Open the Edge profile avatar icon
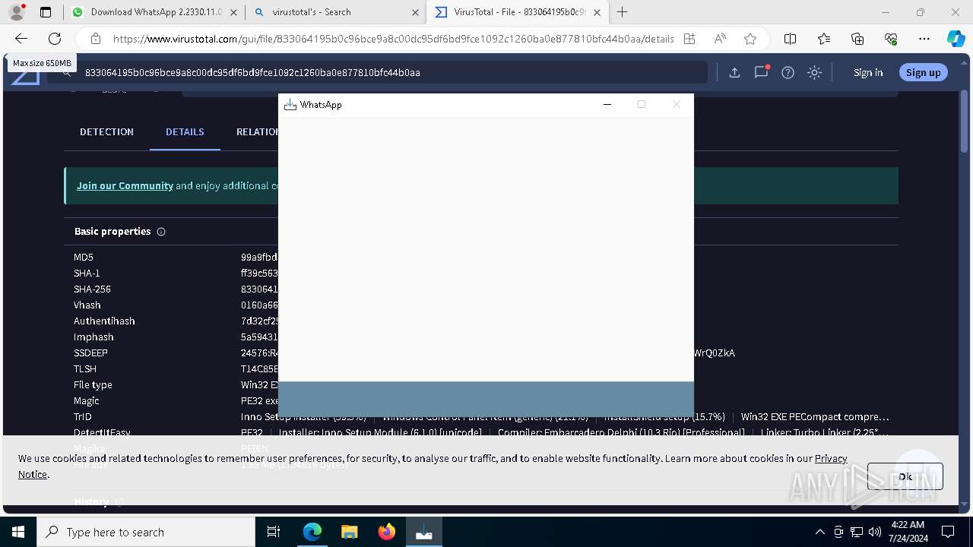 [17, 12]
